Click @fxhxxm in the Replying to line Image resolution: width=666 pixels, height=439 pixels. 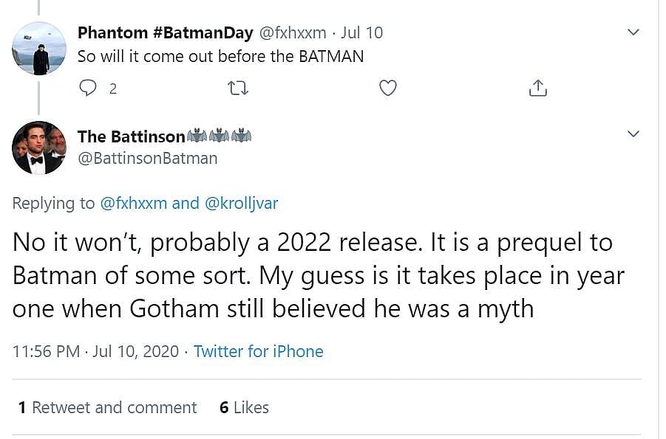tap(134, 204)
